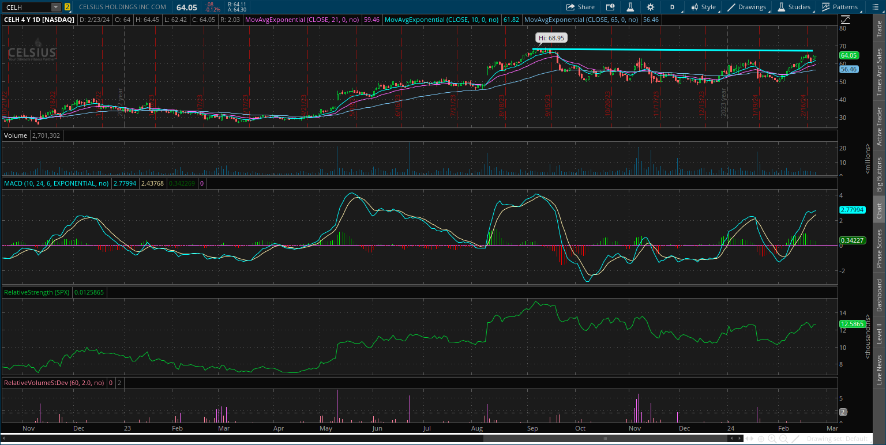Open the Dashboard side tab
The width and height of the screenshot is (886, 445).
879,295
